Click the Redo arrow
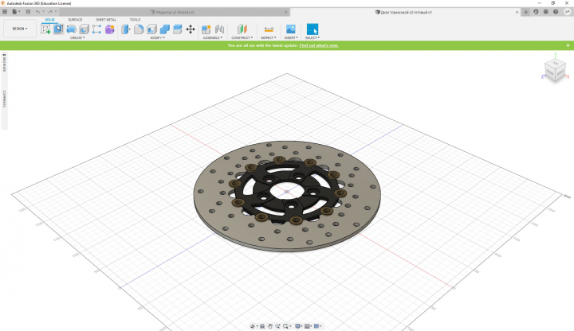 coord(50,12)
